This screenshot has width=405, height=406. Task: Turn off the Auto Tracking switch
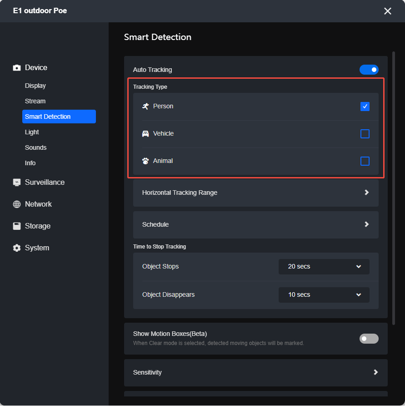tap(369, 70)
